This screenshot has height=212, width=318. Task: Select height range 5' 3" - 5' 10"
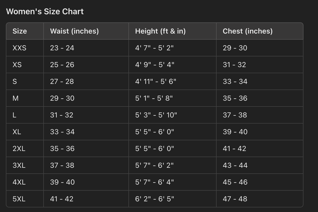click(156, 115)
